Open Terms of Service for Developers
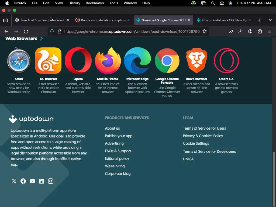276x207 pixels. click(x=209, y=151)
